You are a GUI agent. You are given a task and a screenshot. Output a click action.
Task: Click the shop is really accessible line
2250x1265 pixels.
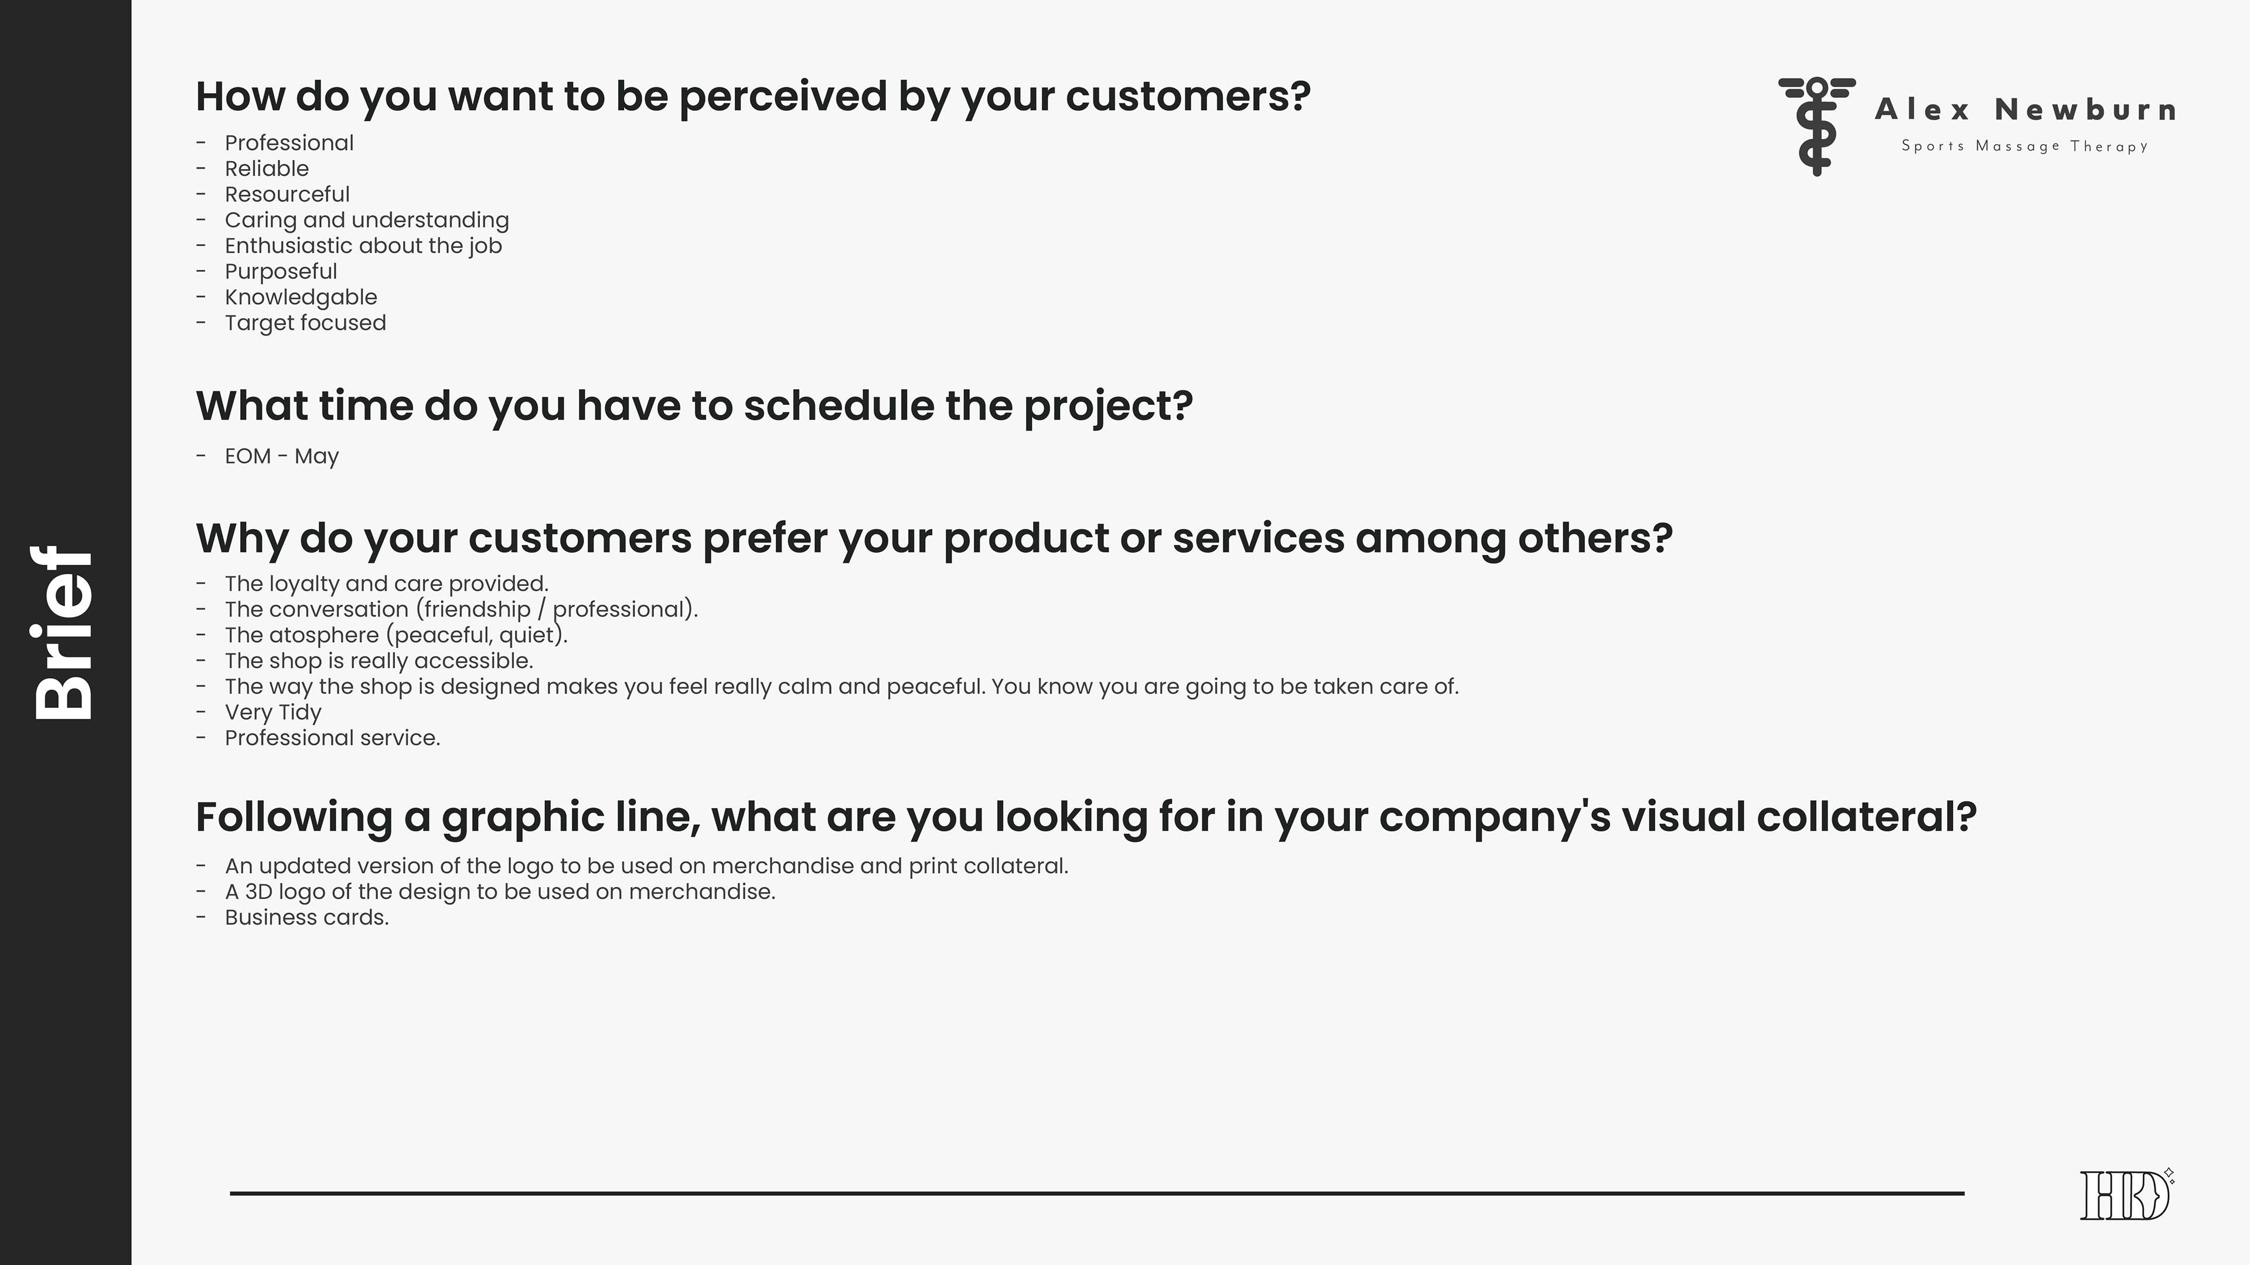click(378, 660)
